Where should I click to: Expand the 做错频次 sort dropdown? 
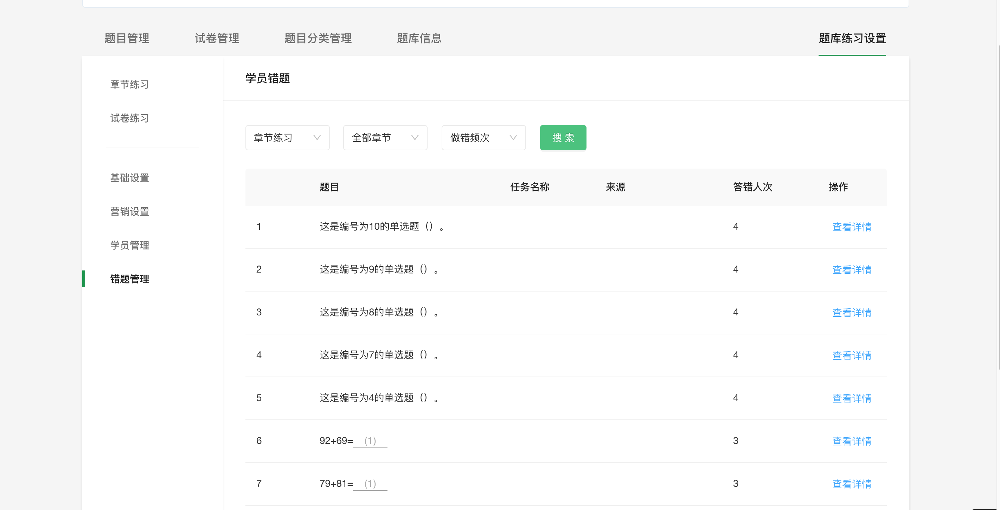(484, 138)
